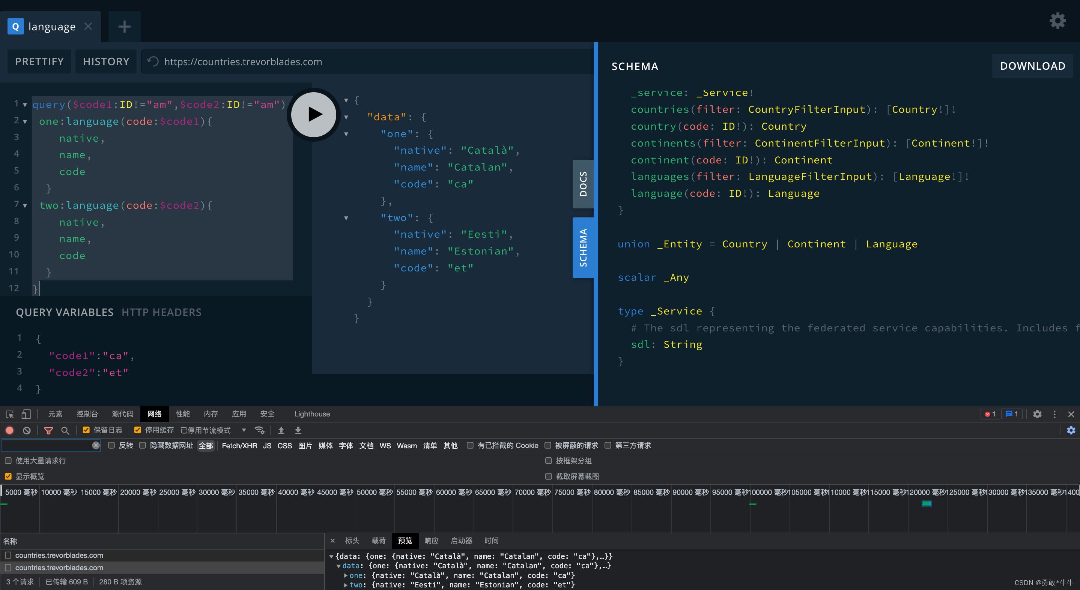Screen dimensions: 1080x590
Task: Click the Prettify button to format query
Action: [40, 61]
